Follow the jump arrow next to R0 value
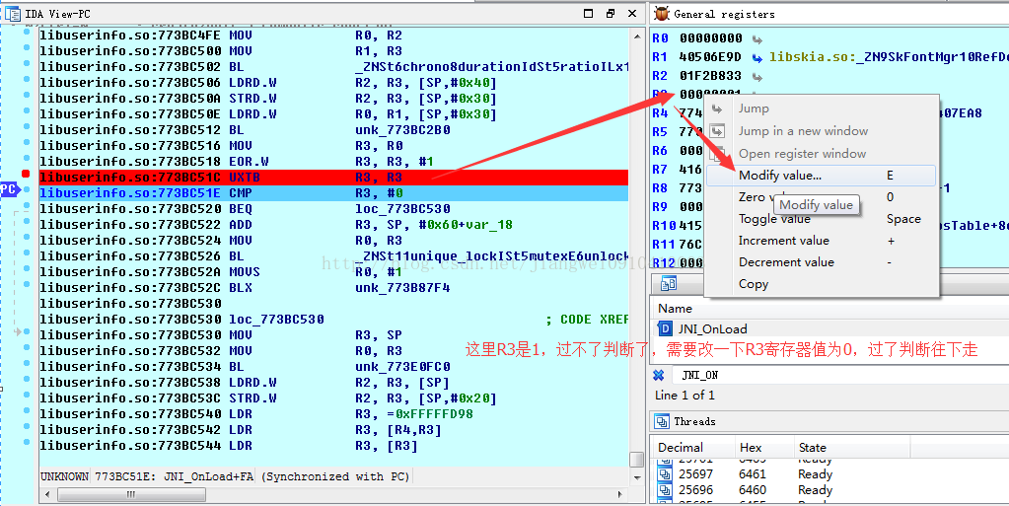The width and height of the screenshot is (1009, 506). click(x=757, y=38)
